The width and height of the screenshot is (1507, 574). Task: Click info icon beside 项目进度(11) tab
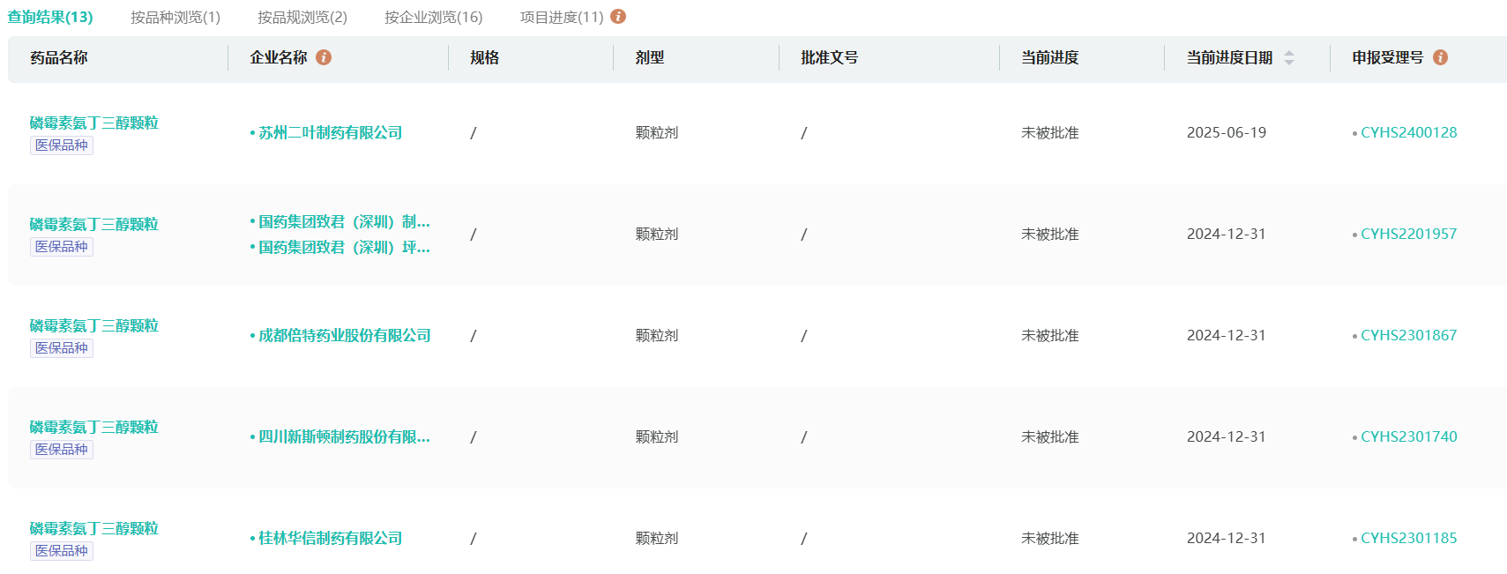(618, 17)
